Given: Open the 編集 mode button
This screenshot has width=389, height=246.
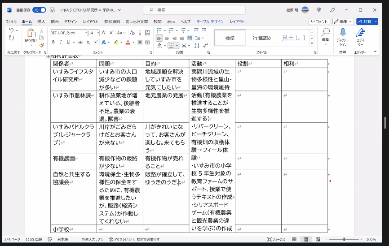Looking at the screenshot, I should click(343, 22).
